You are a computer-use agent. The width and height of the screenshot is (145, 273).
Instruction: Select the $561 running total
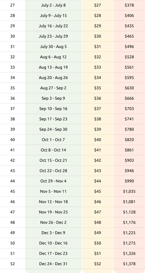coord(129,67)
